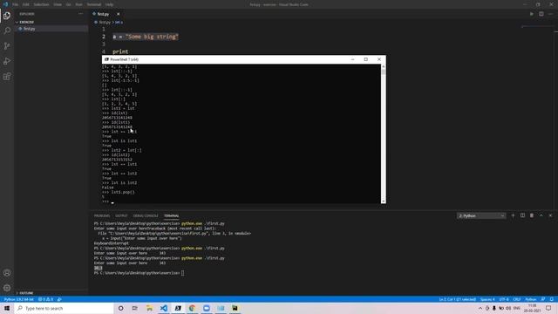Click first.py in the editor breadcrumb
This screenshot has width=558, height=314.
point(105,22)
